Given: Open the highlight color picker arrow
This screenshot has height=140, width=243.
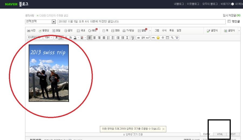Looking at the screenshot, I should pyautogui.click(x=85, y=38).
